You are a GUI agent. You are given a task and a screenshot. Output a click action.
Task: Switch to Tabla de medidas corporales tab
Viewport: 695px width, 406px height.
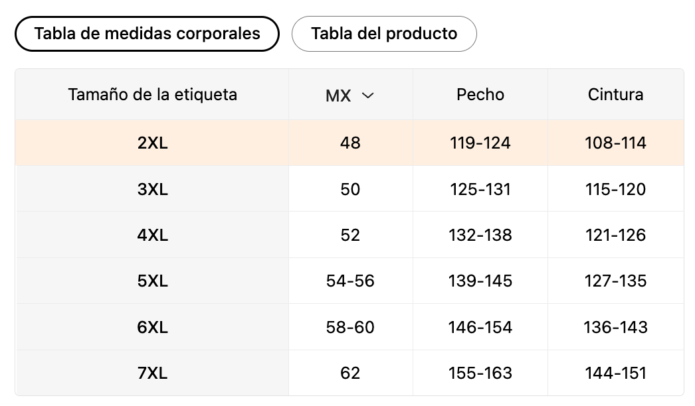click(147, 34)
